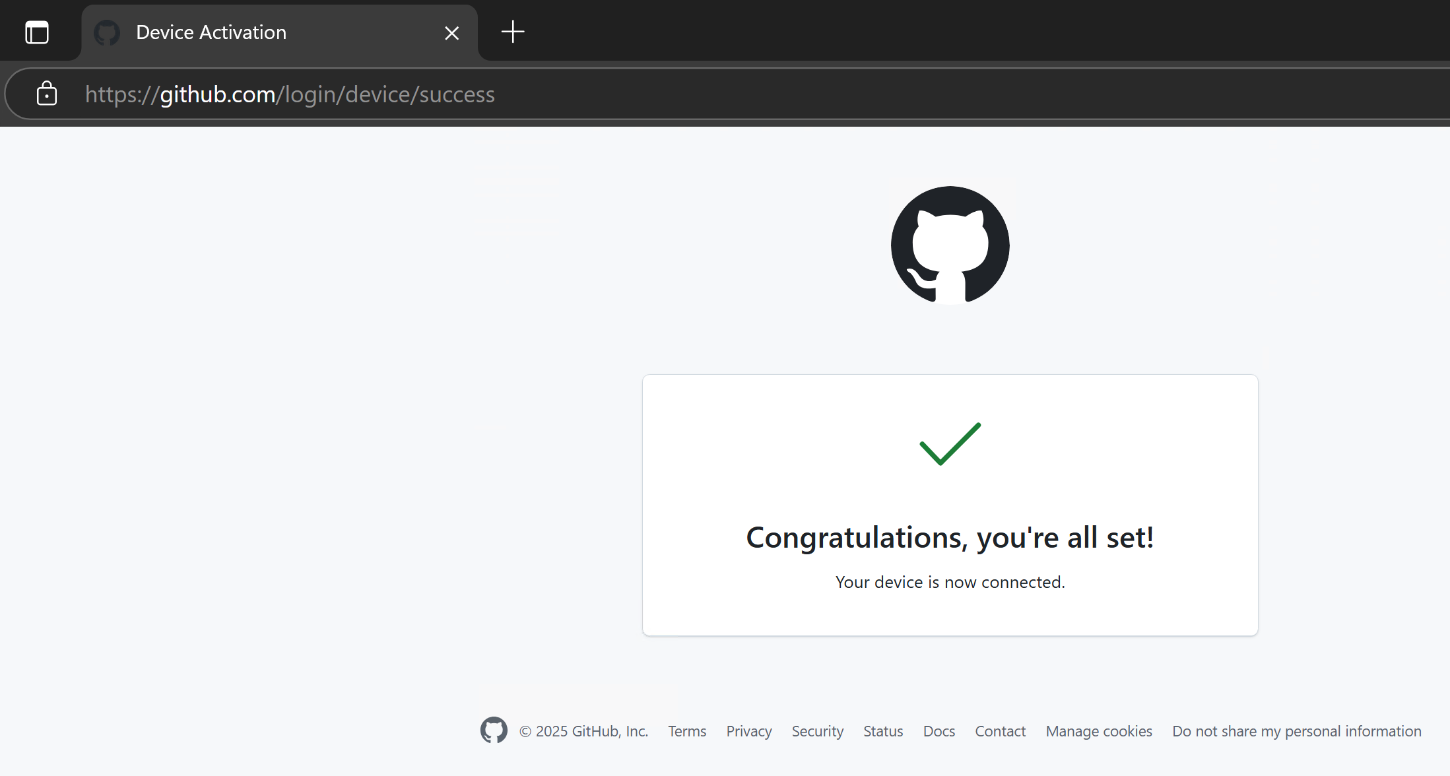Image resolution: width=1450 pixels, height=776 pixels.
Task: Click the Congratulations heading text
Action: (x=950, y=537)
